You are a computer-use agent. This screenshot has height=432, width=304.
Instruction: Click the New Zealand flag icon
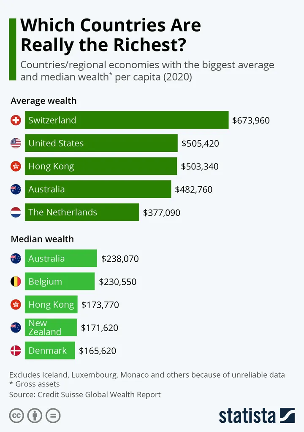coord(16,327)
